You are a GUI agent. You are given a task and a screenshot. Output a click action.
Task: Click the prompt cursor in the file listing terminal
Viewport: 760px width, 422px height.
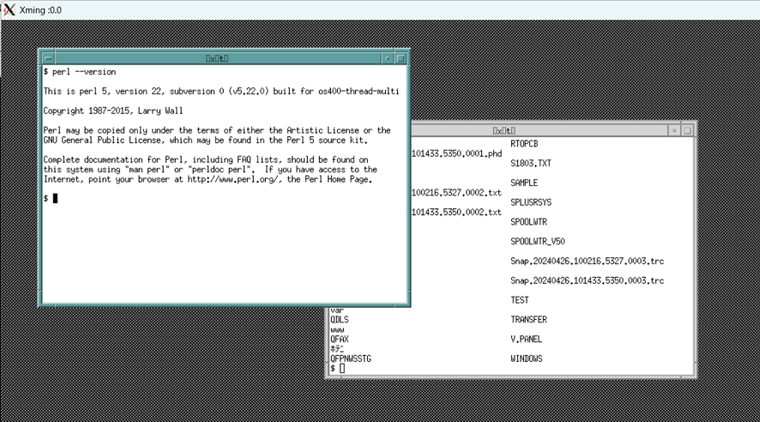tap(341, 369)
